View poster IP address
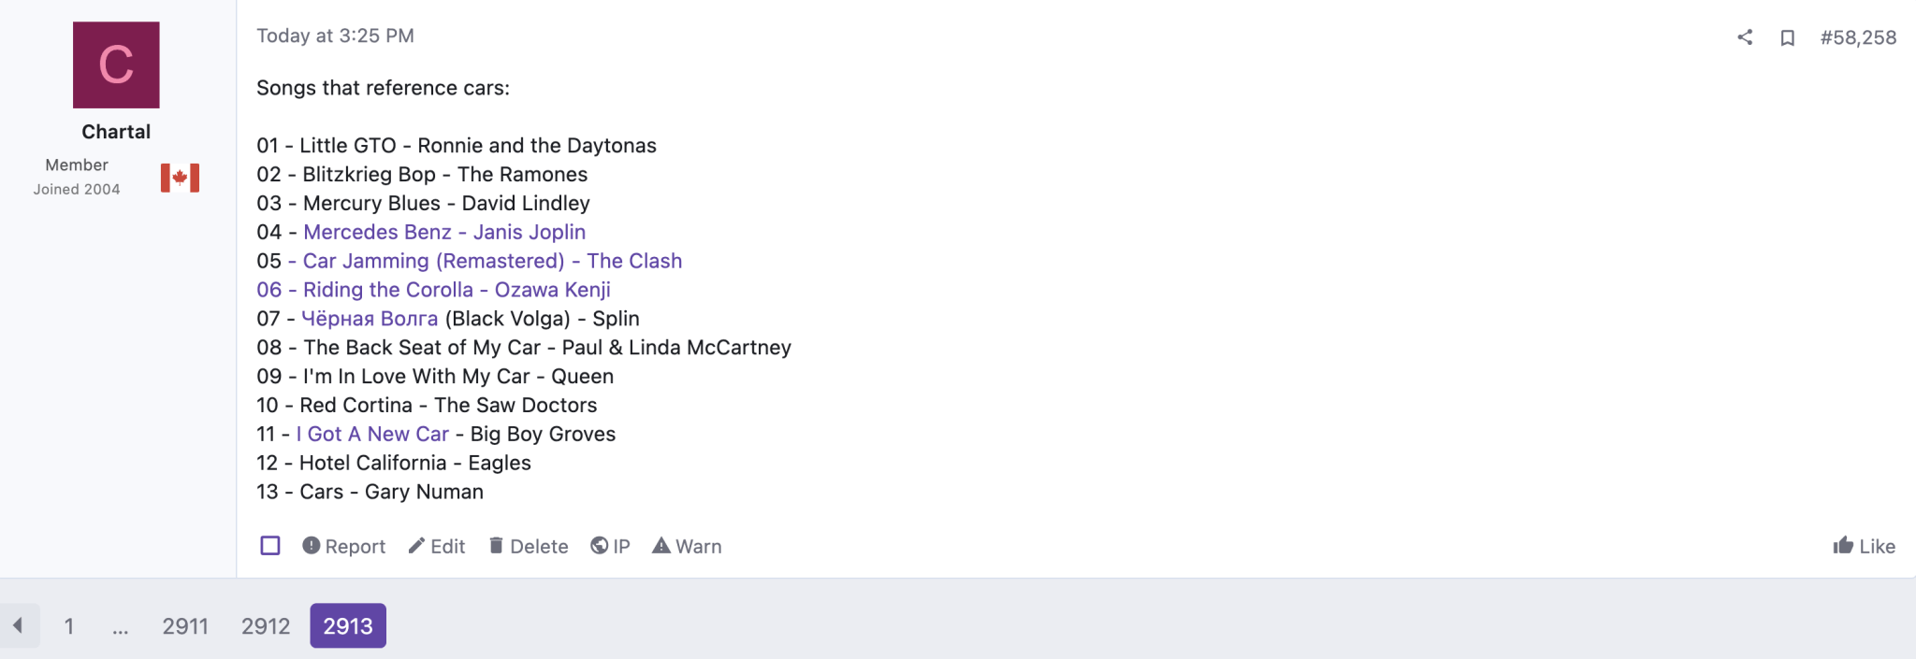This screenshot has height=659, width=1916. pos(610,546)
